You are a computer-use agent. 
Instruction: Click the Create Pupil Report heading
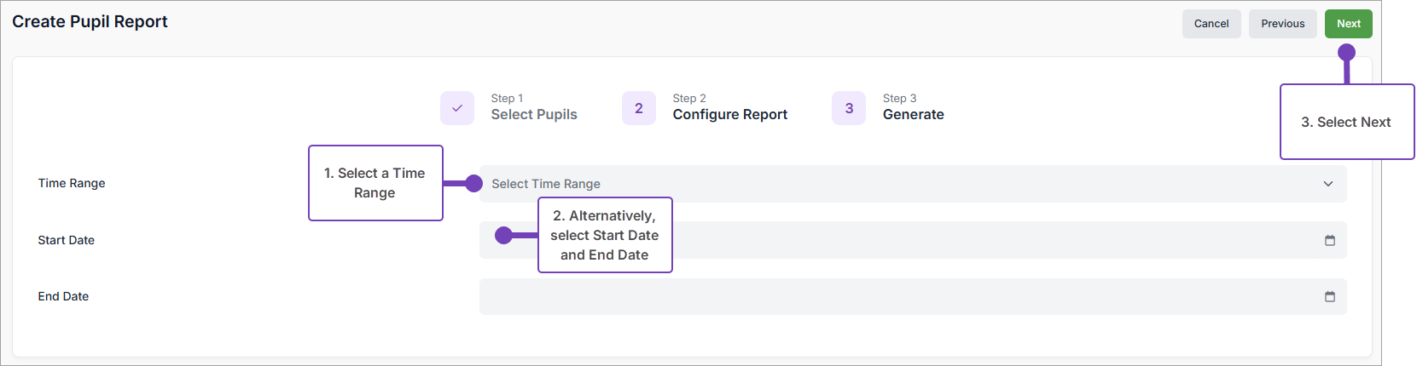pyautogui.click(x=90, y=22)
